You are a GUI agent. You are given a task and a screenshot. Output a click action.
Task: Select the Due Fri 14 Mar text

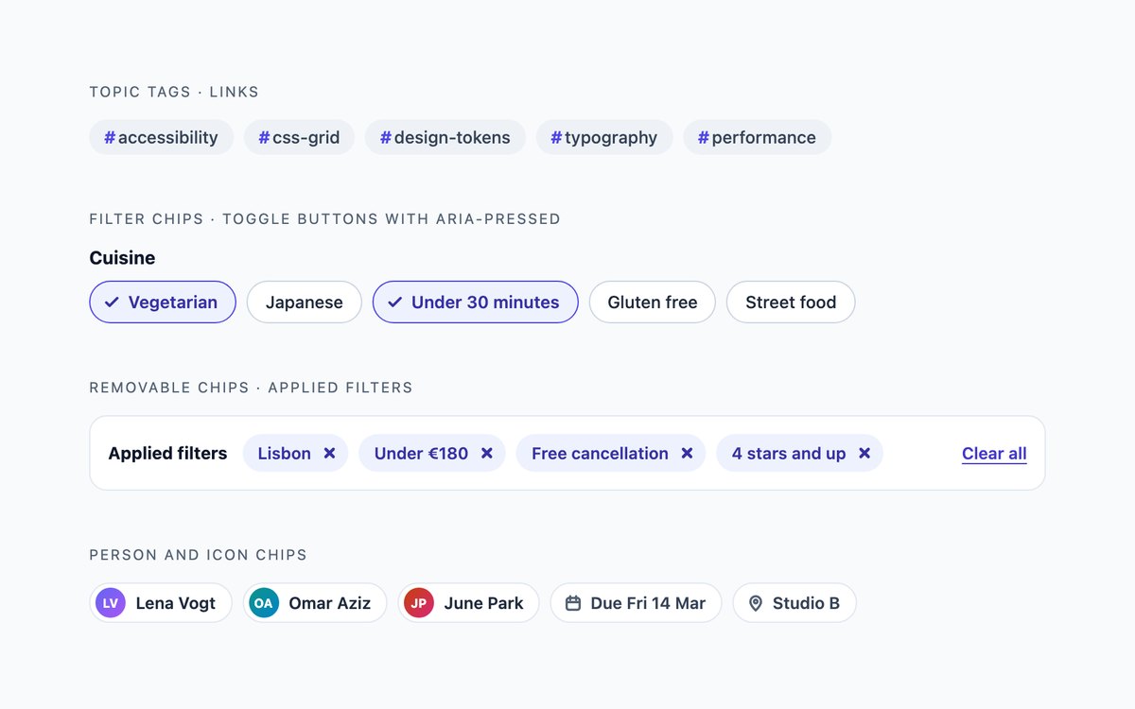point(648,603)
